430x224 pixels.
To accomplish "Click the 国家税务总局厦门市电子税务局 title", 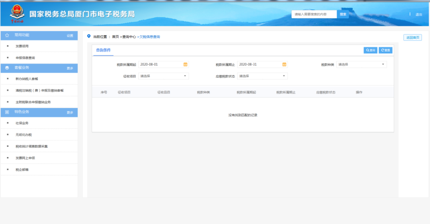I will 82,14.
